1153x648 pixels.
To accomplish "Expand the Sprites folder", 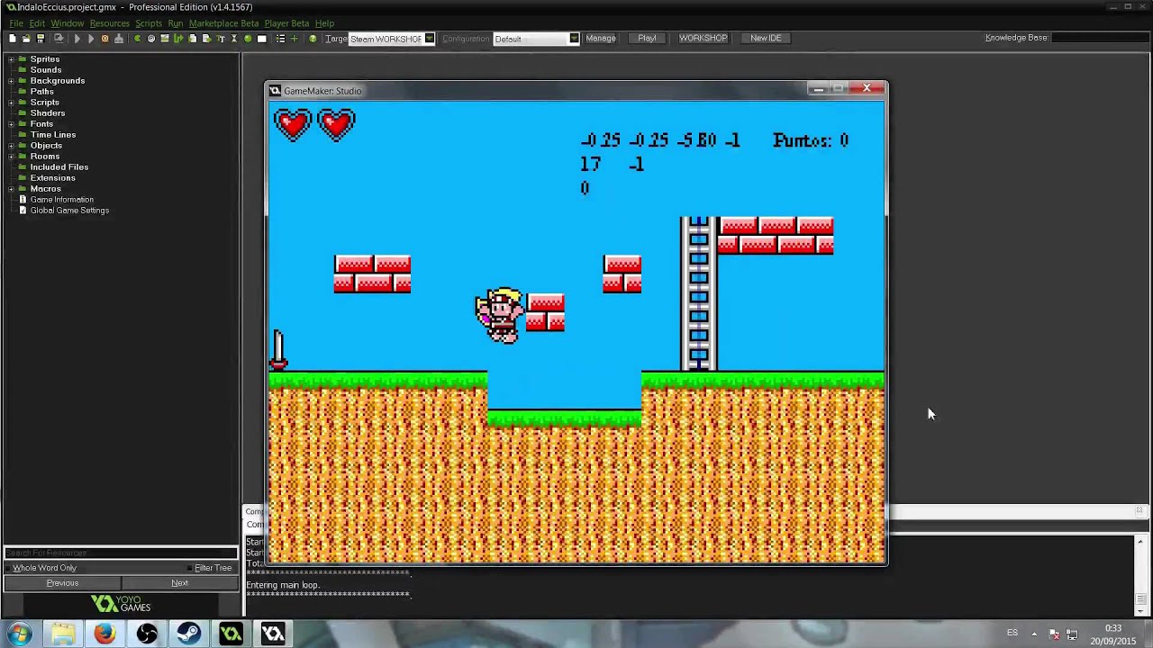I will coord(11,59).
